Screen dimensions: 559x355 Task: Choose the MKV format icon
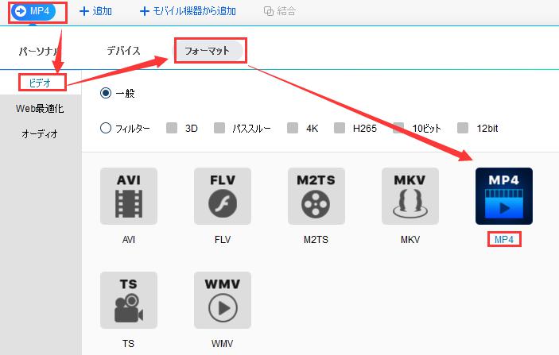coord(410,196)
